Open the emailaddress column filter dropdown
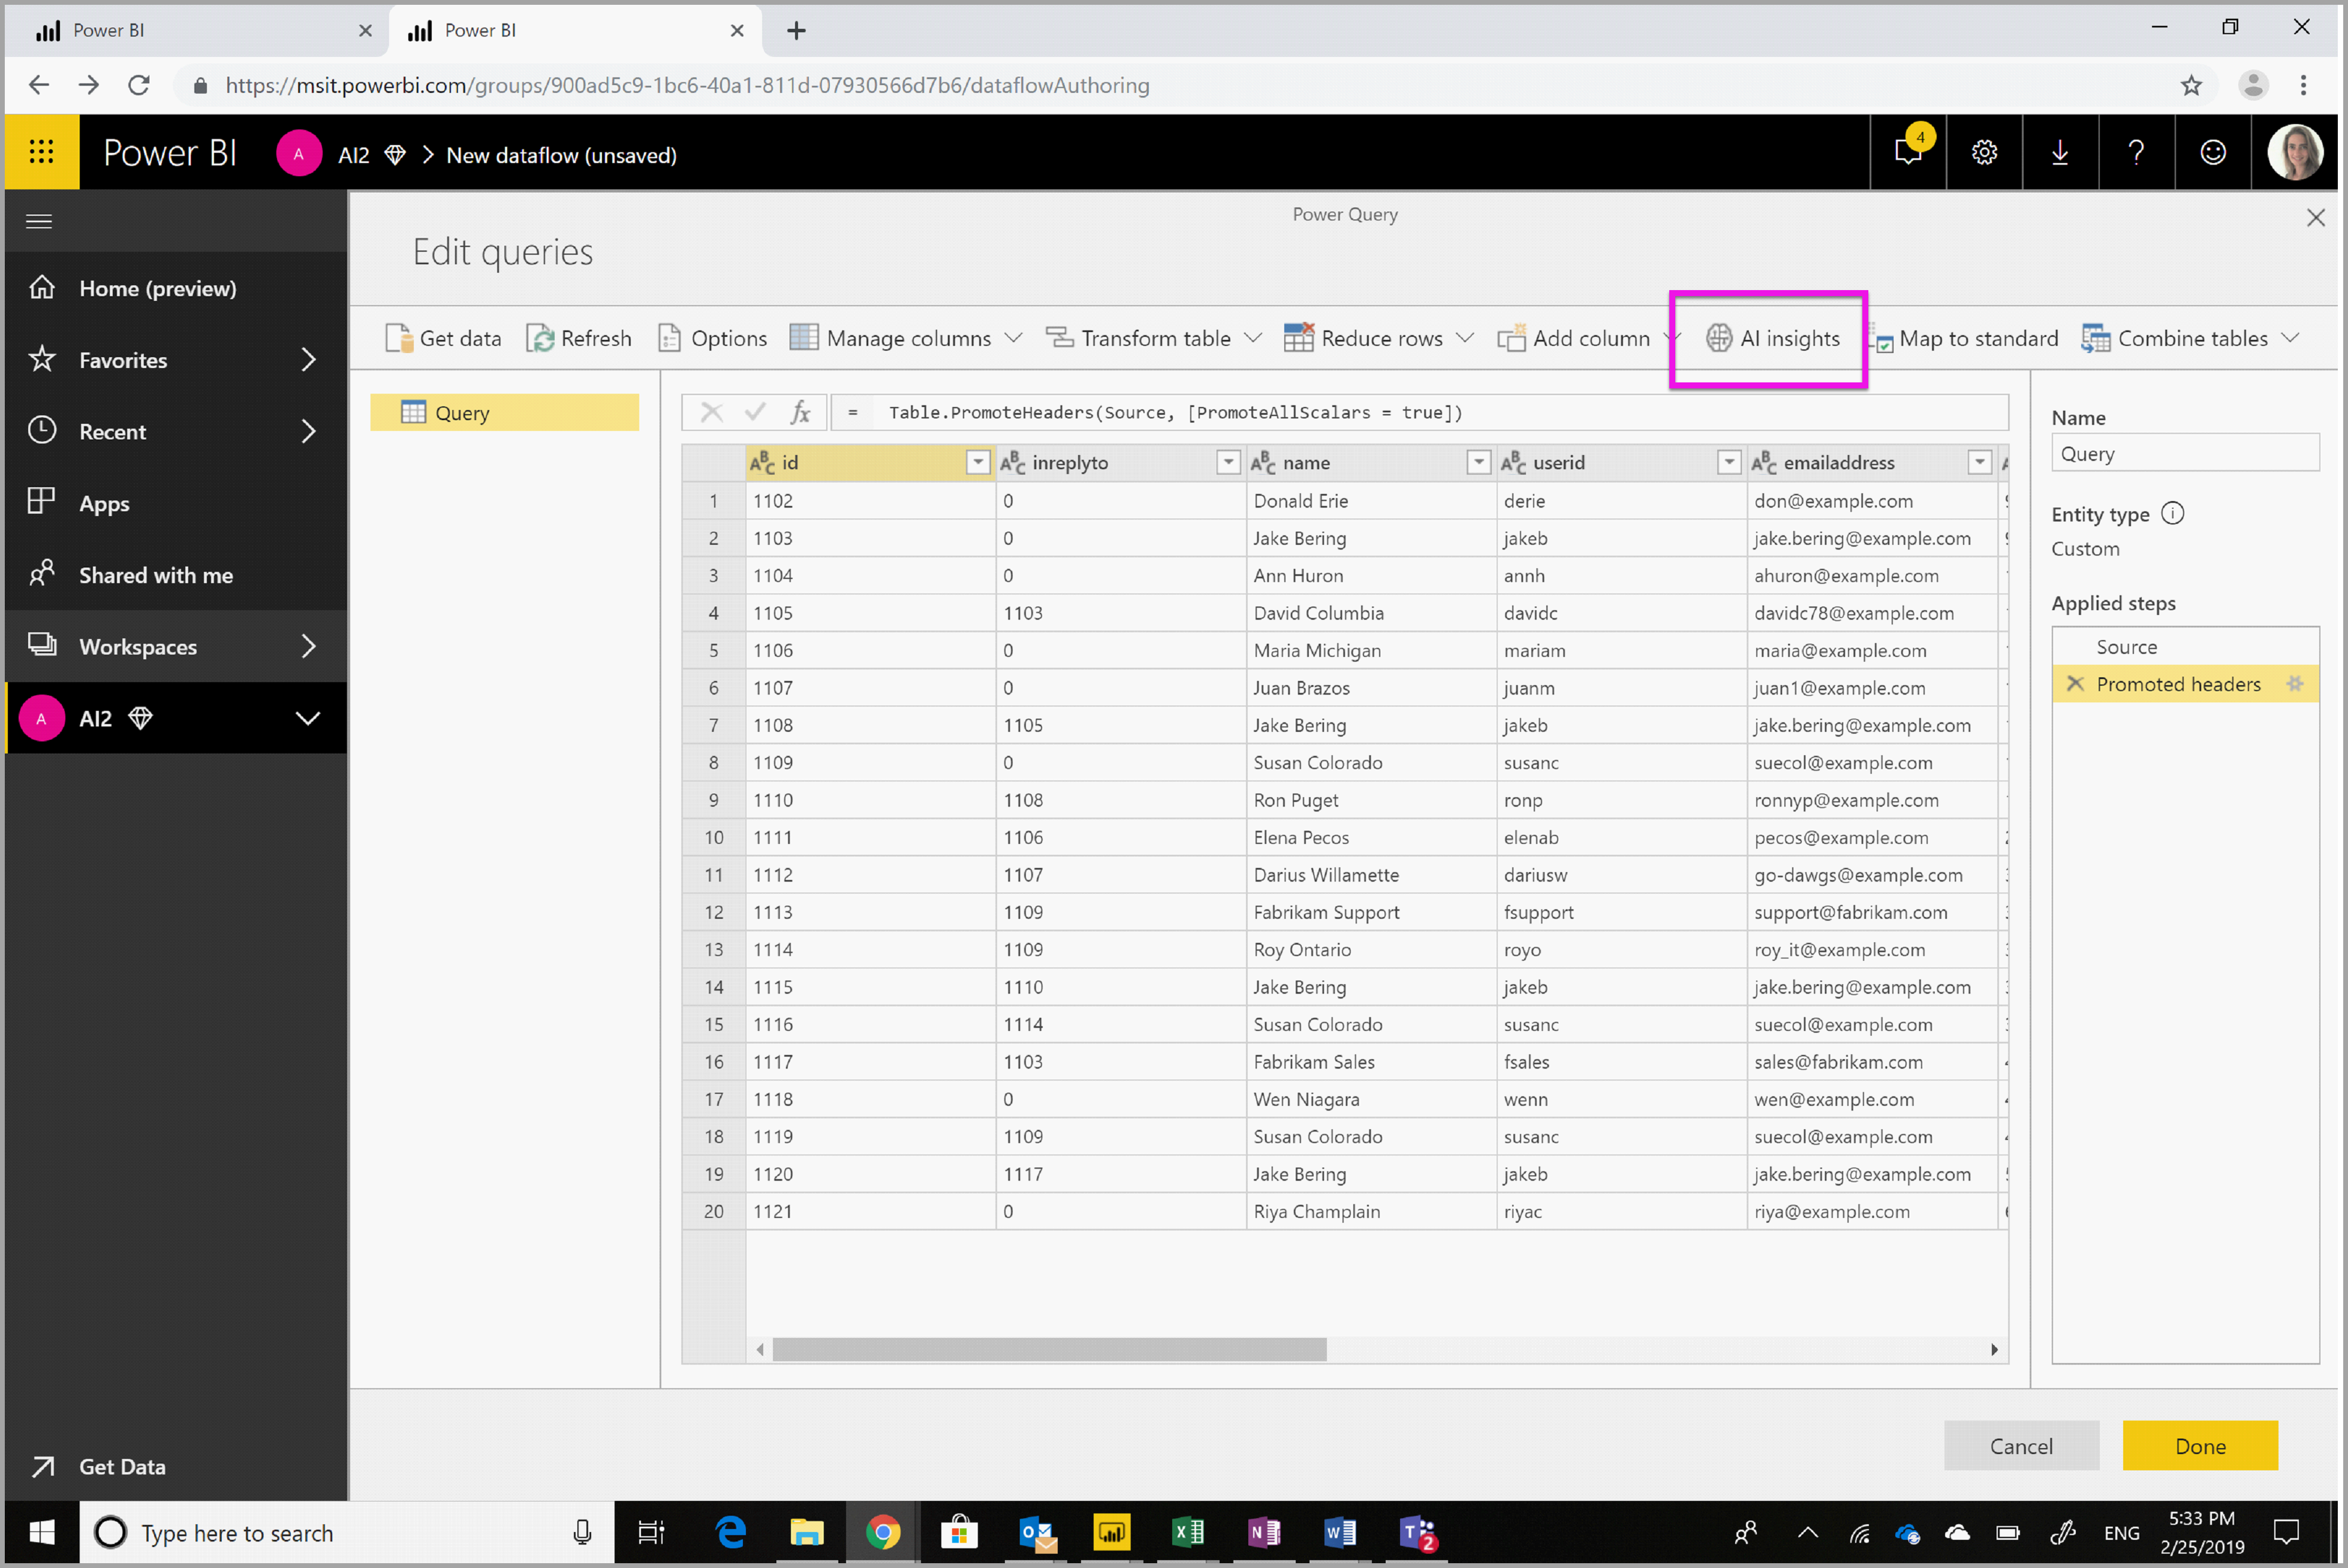The height and width of the screenshot is (1568, 2348). (1979, 463)
